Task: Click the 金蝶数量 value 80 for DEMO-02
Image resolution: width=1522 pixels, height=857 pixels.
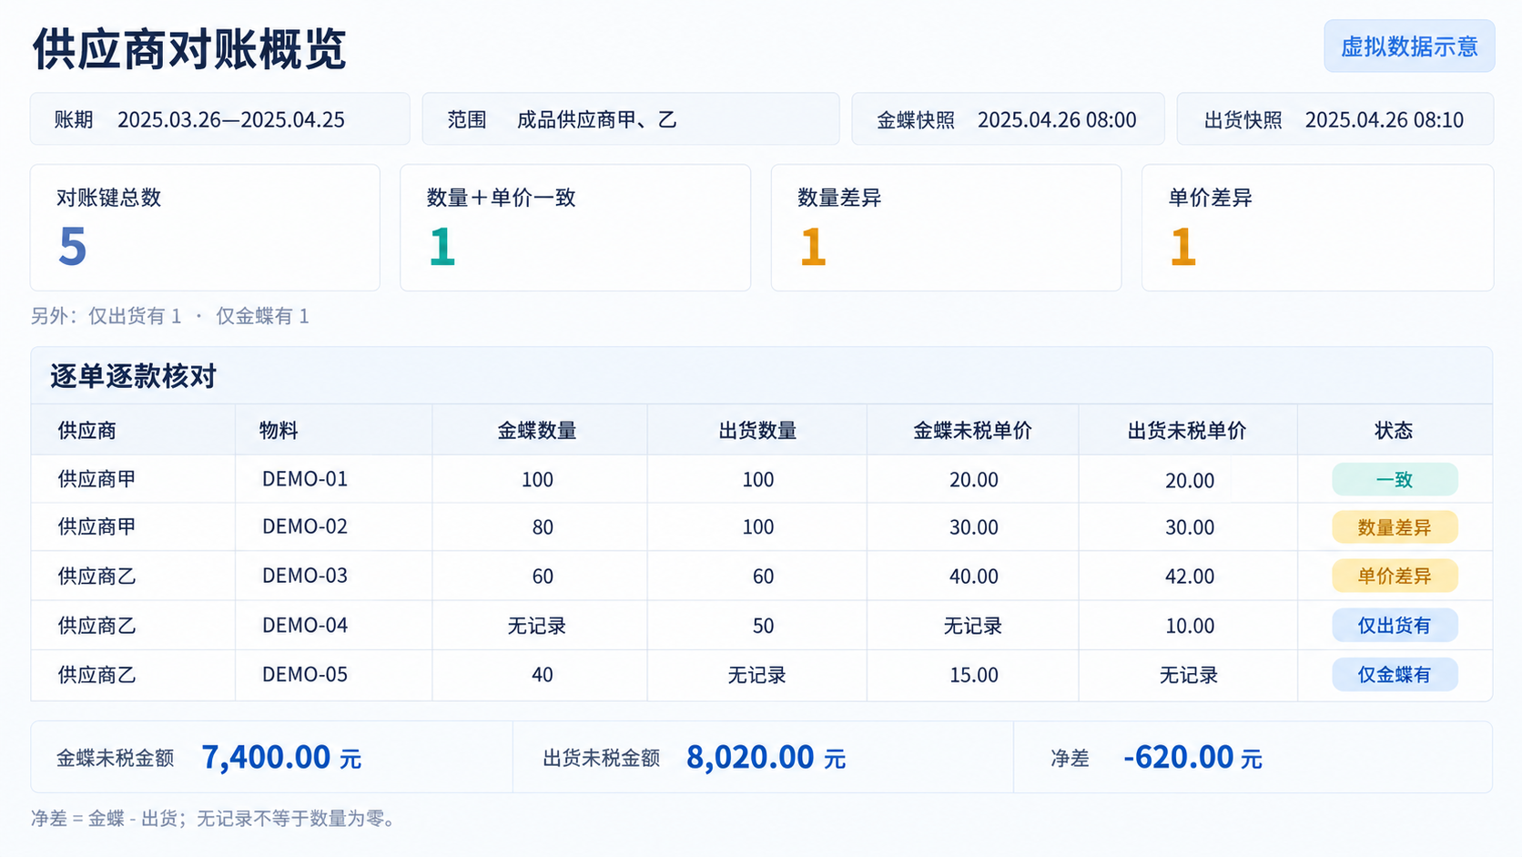Action: click(543, 527)
